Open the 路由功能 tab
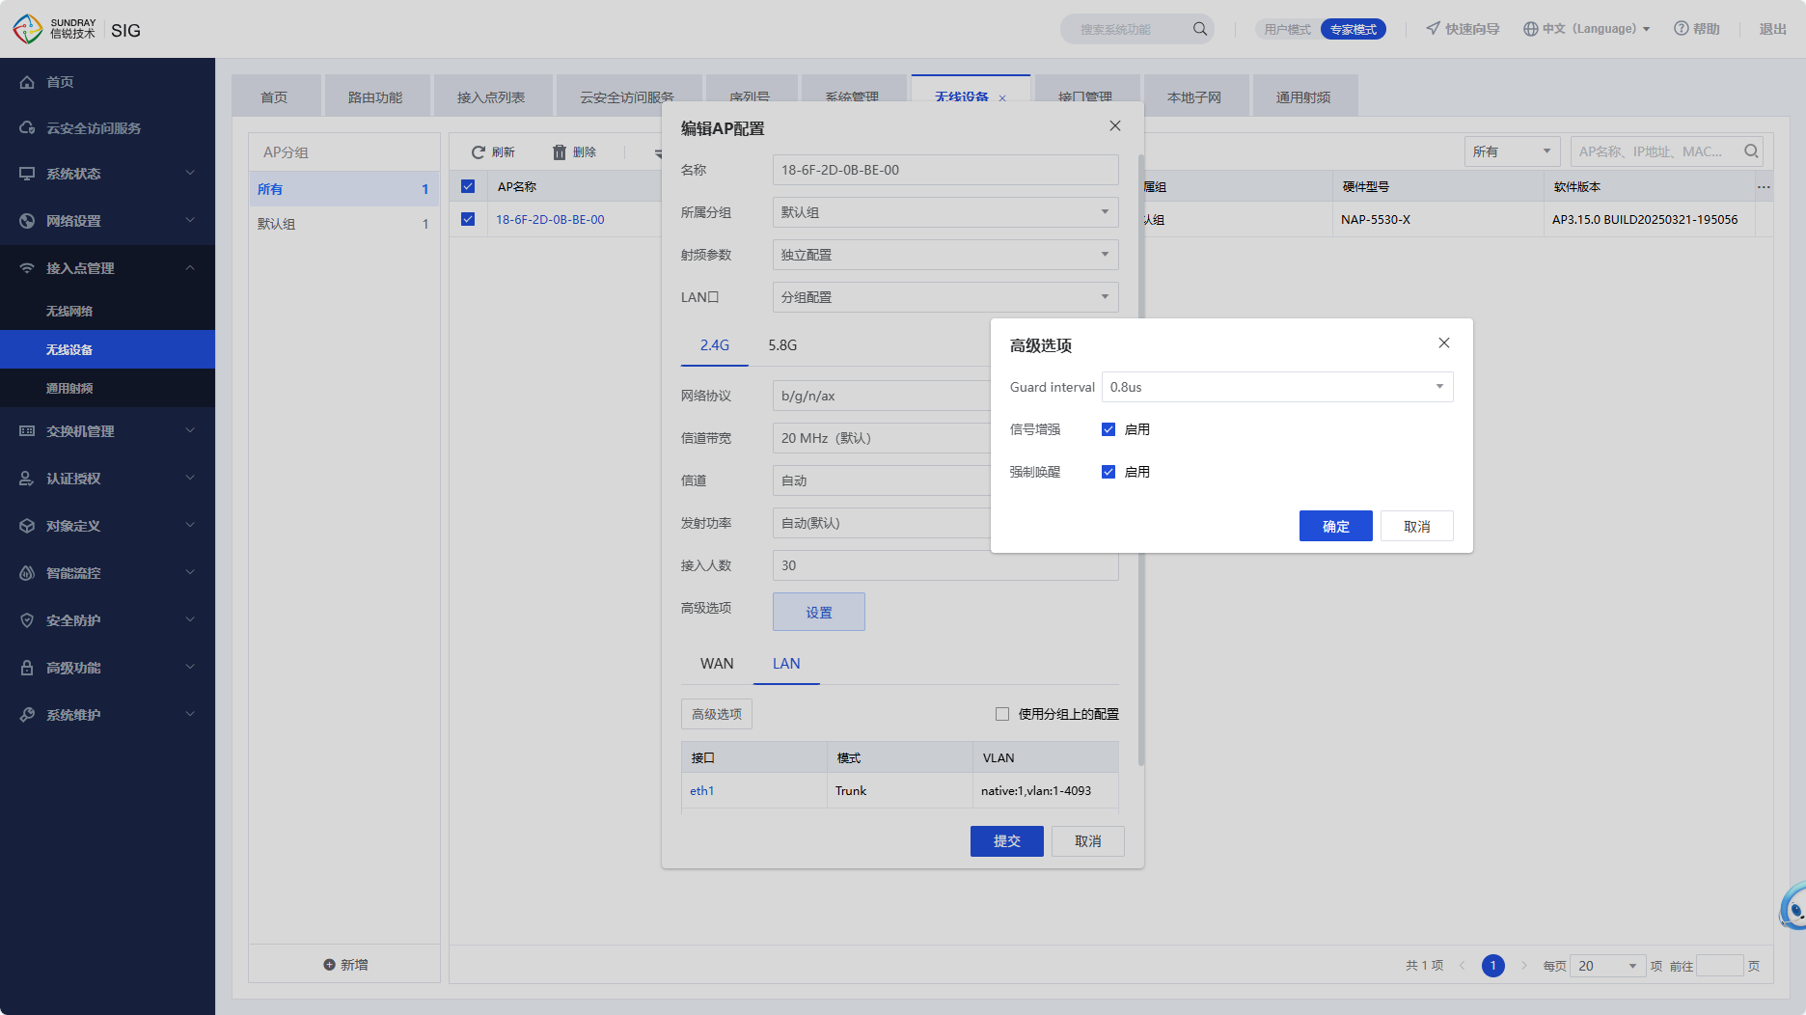Image resolution: width=1806 pixels, height=1015 pixels. (375, 96)
